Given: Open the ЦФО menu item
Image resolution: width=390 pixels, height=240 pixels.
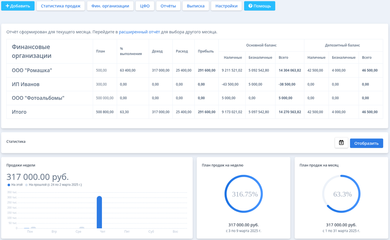Looking at the screenshot, I should pos(145,6).
